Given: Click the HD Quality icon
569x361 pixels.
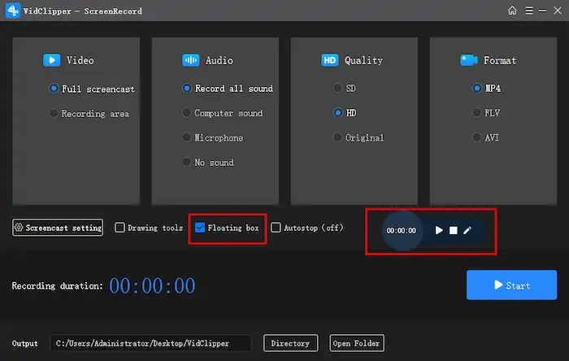Looking at the screenshot, I should pos(329,60).
